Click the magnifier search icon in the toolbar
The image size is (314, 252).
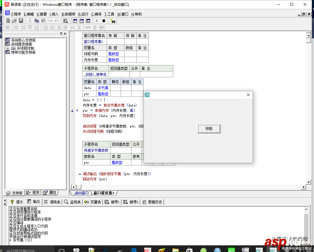[x=66, y=21]
